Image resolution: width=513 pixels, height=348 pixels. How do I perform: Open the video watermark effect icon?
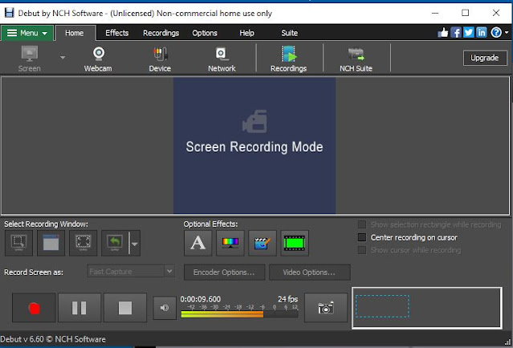[263, 243]
